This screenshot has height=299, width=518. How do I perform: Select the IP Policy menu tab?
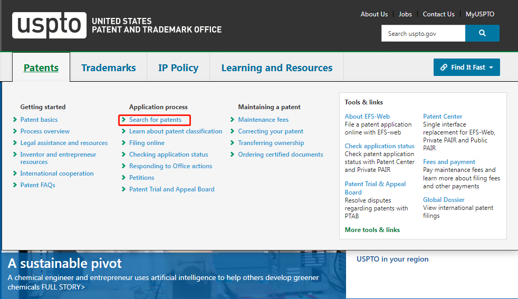[x=178, y=67]
